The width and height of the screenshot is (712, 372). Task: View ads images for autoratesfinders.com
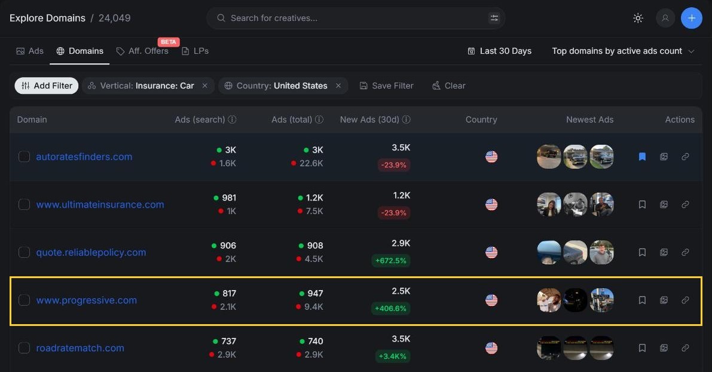pos(664,157)
